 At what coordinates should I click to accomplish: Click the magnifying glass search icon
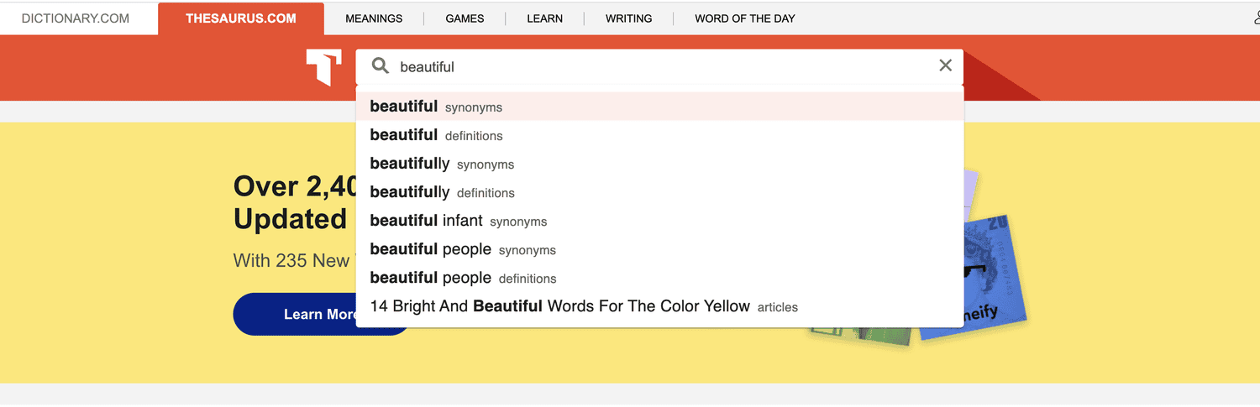click(x=381, y=66)
